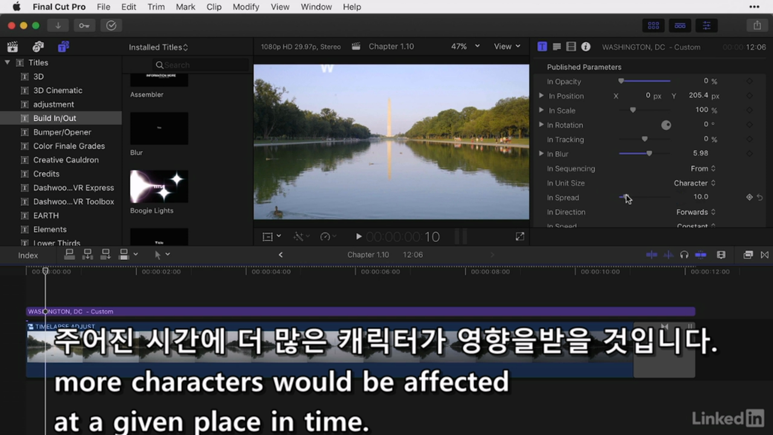Expand the In Rotation parameter
The width and height of the screenshot is (773, 435).
click(x=541, y=124)
